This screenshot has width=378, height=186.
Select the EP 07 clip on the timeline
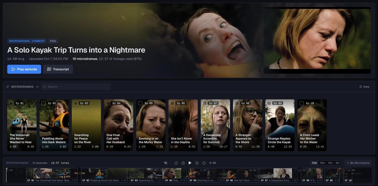click(x=279, y=175)
